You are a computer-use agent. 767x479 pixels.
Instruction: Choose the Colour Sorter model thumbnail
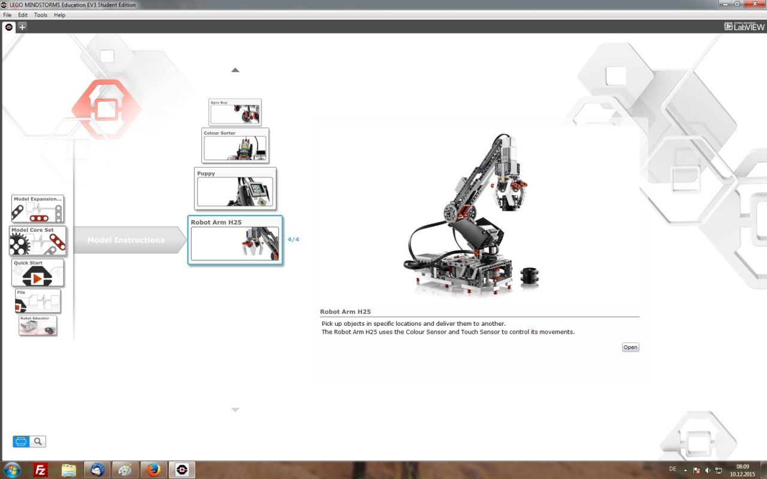[235, 145]
